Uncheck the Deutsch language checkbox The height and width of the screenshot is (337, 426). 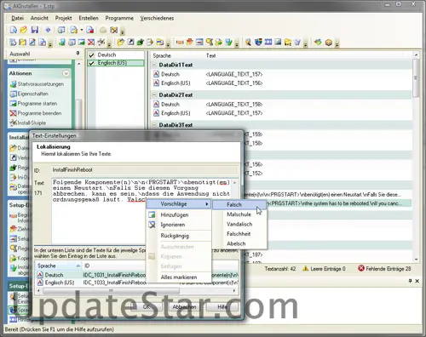[91, 55]
